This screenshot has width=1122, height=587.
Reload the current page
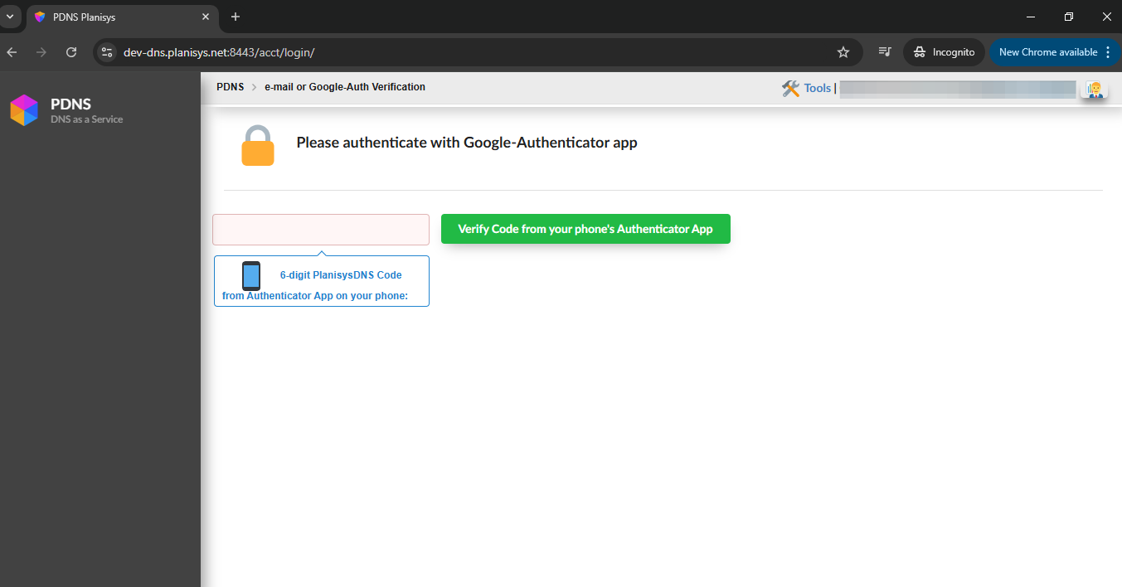tap(71, 52)
